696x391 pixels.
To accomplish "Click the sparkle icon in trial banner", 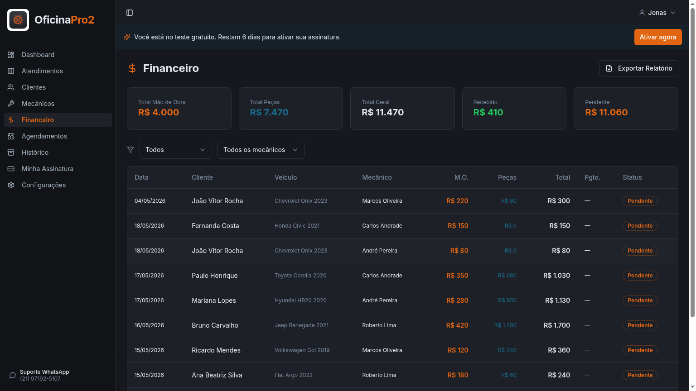I will click(x=127, y=37).
